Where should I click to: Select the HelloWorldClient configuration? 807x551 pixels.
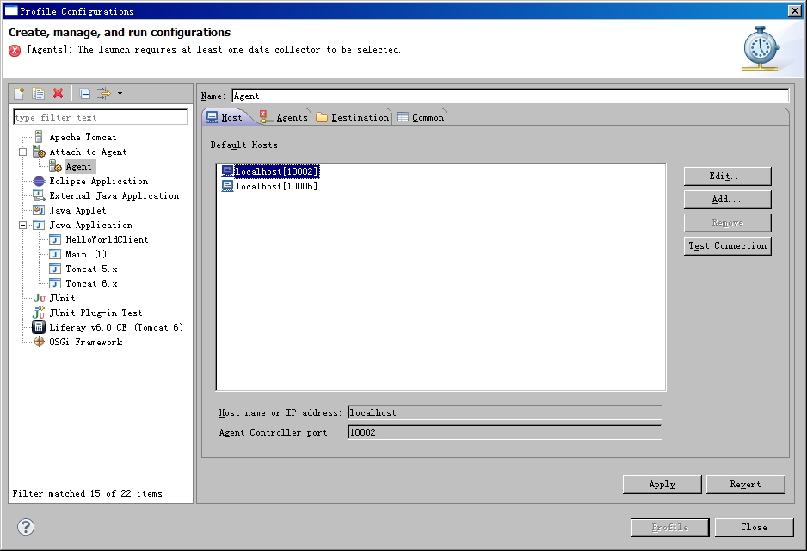pos(107,239)
